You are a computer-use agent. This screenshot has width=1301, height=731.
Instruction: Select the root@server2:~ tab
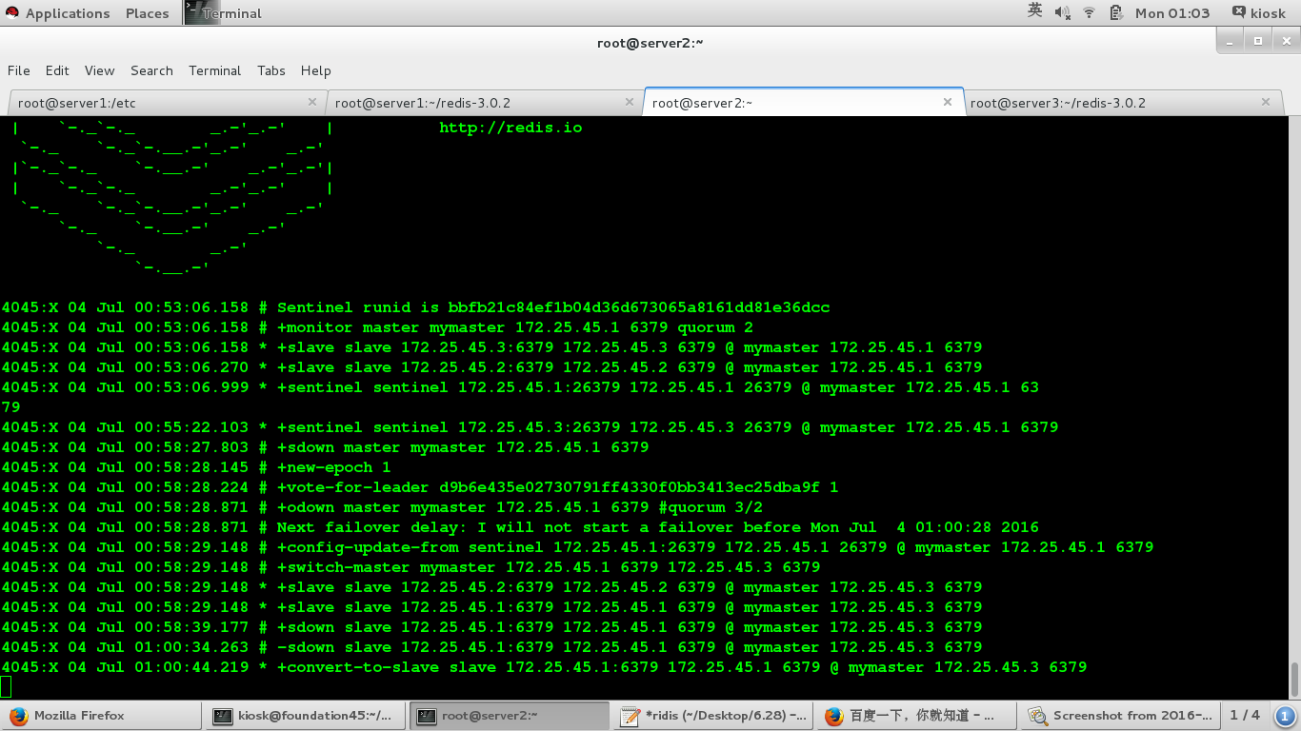pos(803,102)
